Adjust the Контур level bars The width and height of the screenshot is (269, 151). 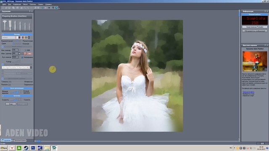click(x=16, y=61)
